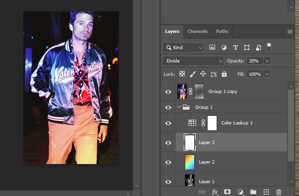
Task: Create new fill or adjustment layer
Action: click(240, 192)
